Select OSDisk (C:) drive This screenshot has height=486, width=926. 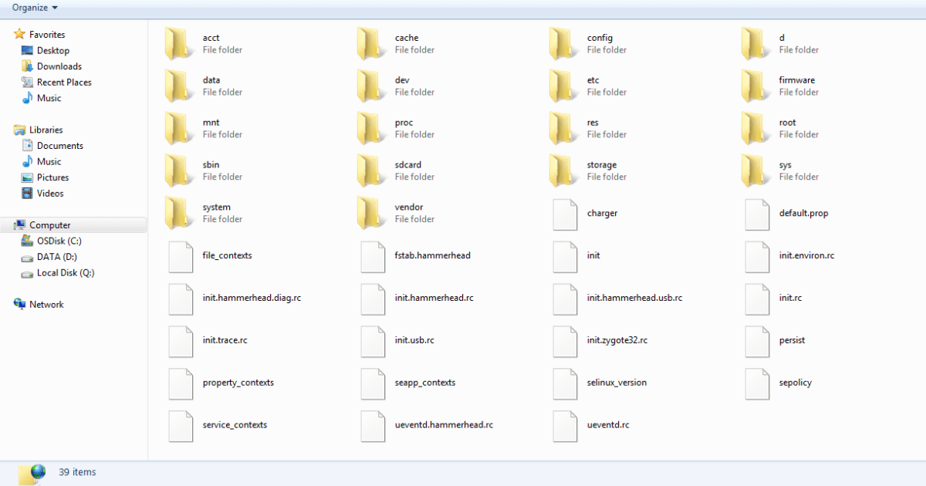[x=59, y=241]
